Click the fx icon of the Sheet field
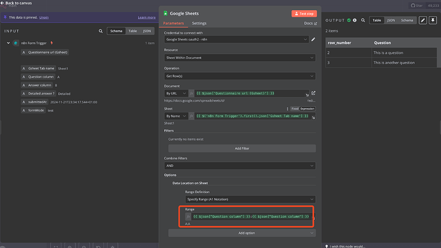 (x=191, y=116)
